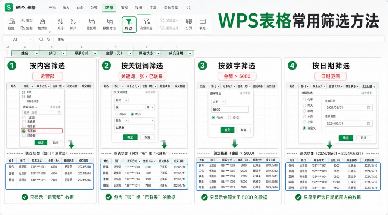Click the WPS 表格 green S logo
The width and height of the screenshot is (388, 215).
(9, 7)
